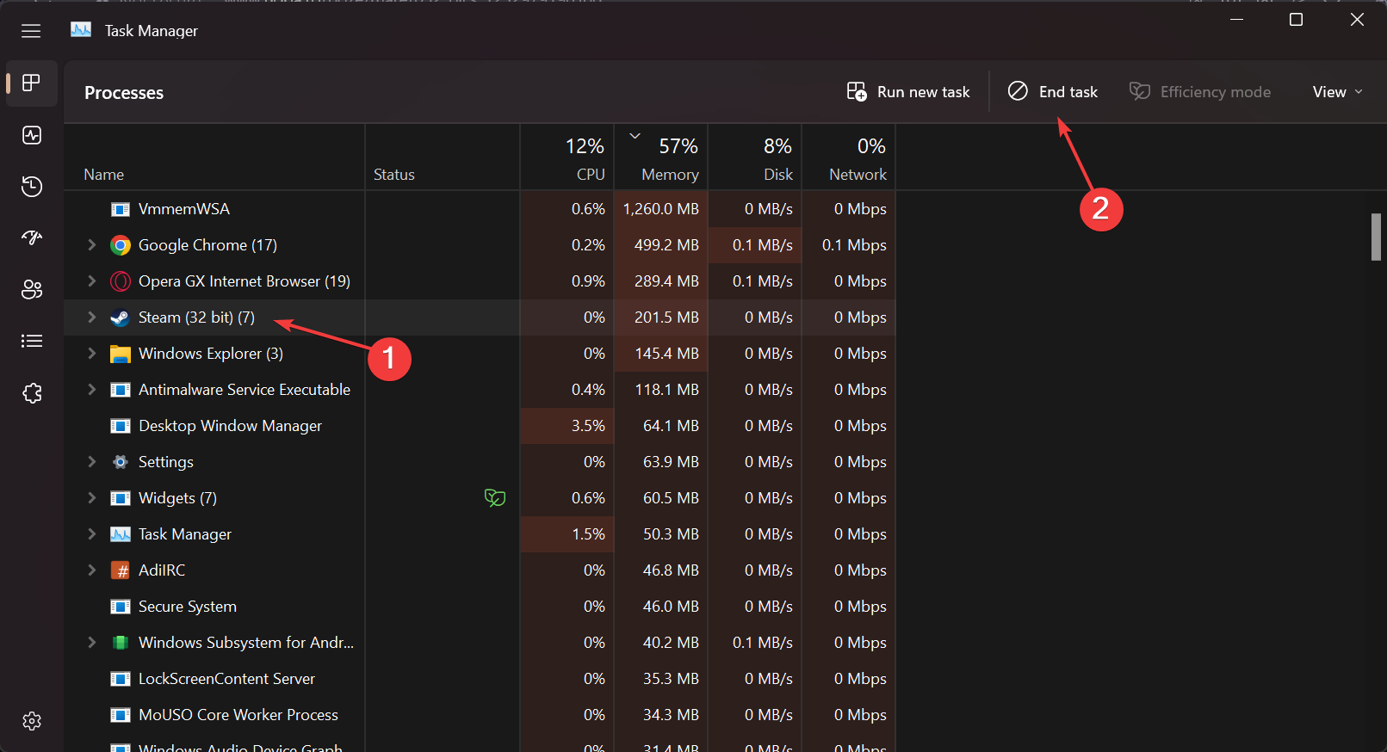Click the Settings process gear icon
1387x752 pixels.
coord(121,462)
